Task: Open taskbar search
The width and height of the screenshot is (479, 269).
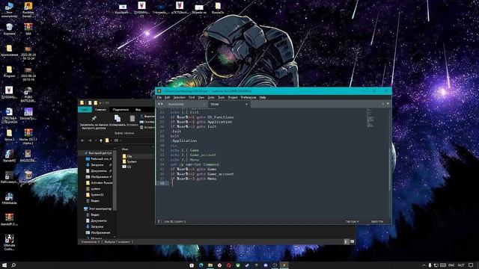Action: [13, 265]
